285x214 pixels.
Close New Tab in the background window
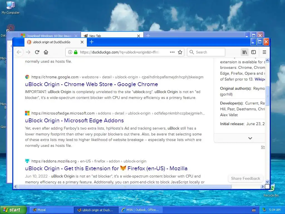coord(139,36)
